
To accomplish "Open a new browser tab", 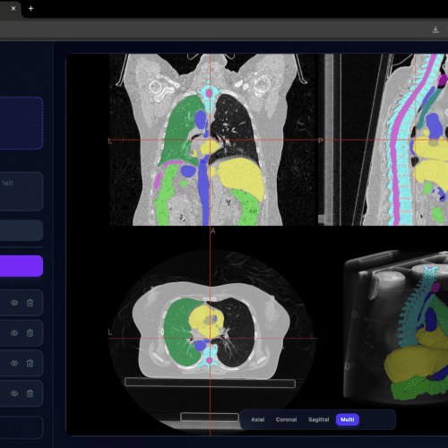I will click(30, 9).
